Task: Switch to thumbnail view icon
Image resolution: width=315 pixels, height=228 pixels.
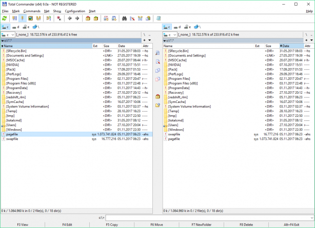Action: point(30,18)
